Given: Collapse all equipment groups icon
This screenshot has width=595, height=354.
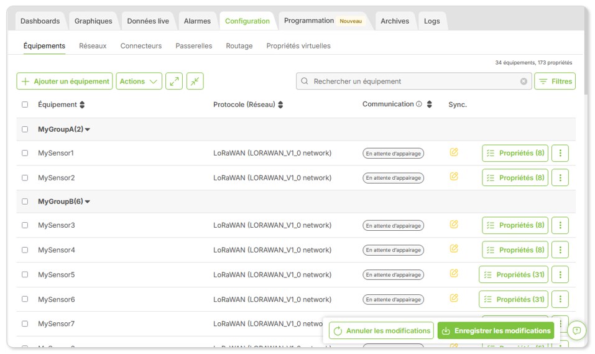Looking at the screenshot, I should pyautogui.click(x=195, y=82).
